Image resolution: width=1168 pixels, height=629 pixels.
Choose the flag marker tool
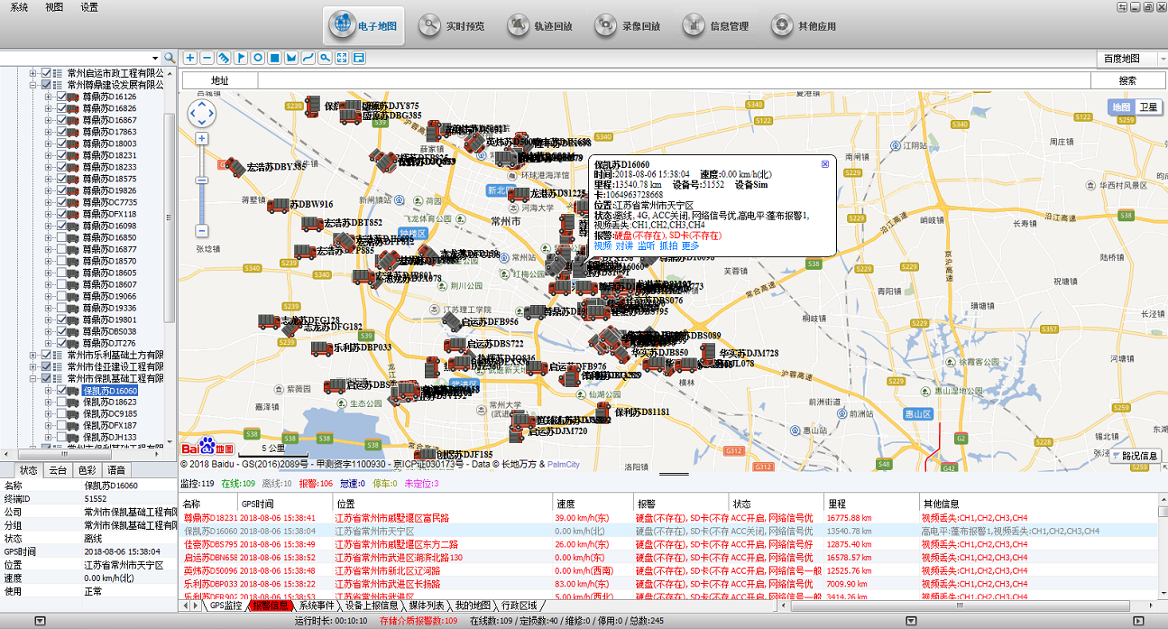[x=241, y=59]
